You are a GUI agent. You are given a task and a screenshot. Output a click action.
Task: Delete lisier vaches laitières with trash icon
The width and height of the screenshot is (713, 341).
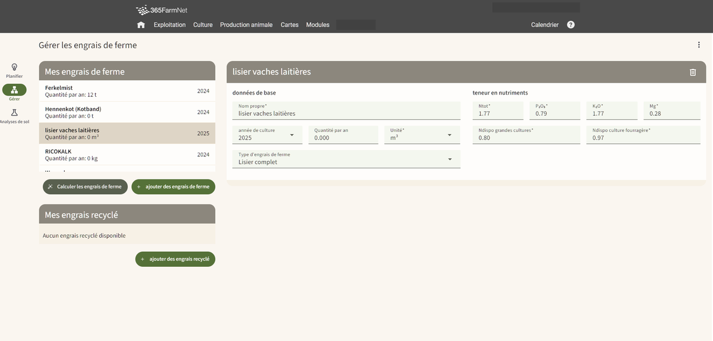[x=692, y=72]
